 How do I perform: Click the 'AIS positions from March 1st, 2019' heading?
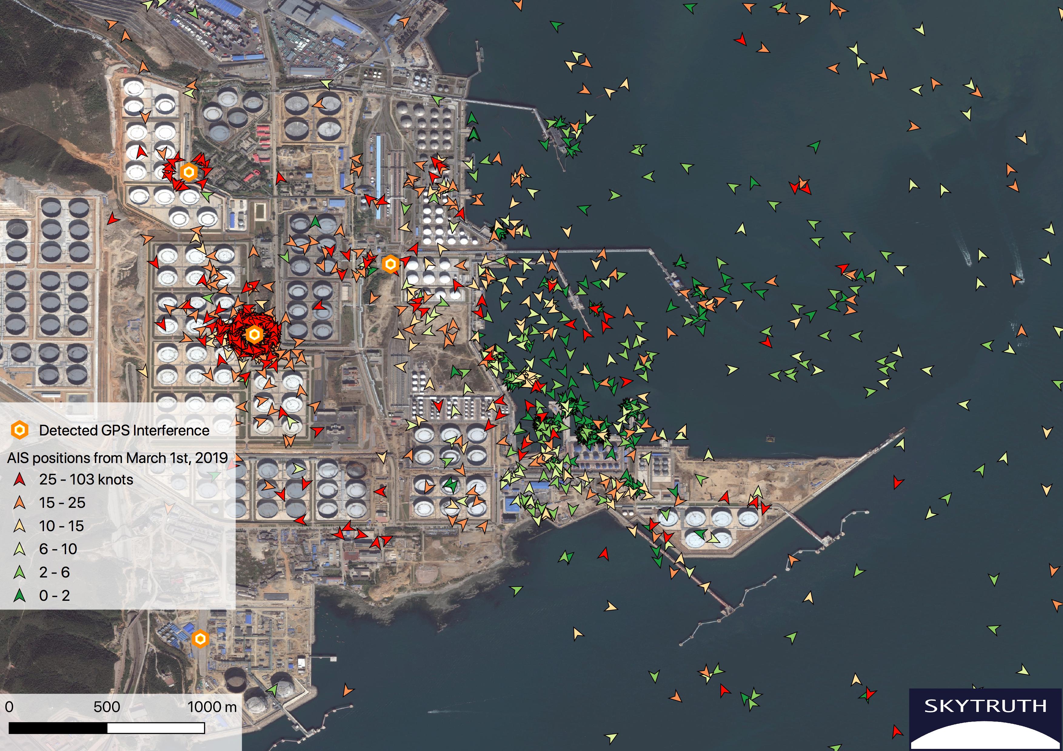pos(117,458)
